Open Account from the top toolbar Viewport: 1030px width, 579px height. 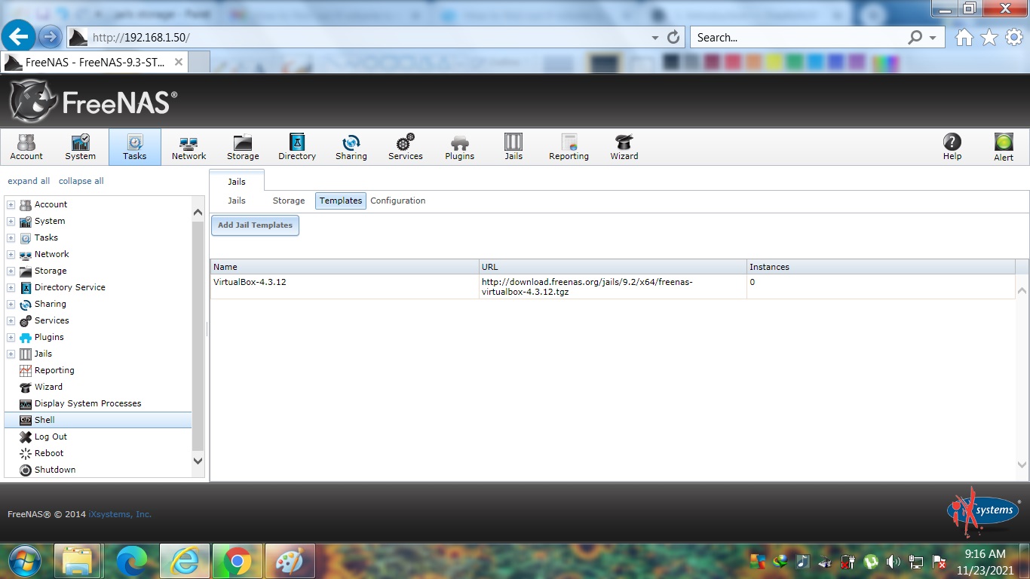click(x=26, y=147)
